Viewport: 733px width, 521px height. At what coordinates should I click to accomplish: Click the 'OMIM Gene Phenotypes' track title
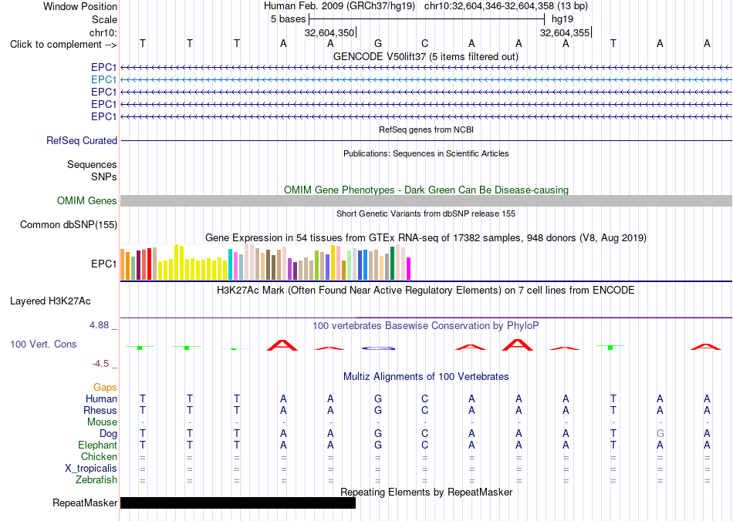427,190
